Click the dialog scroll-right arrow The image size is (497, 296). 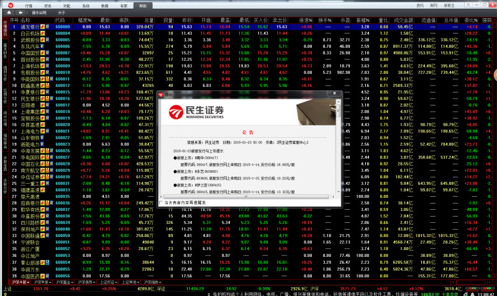click(333, 197)
